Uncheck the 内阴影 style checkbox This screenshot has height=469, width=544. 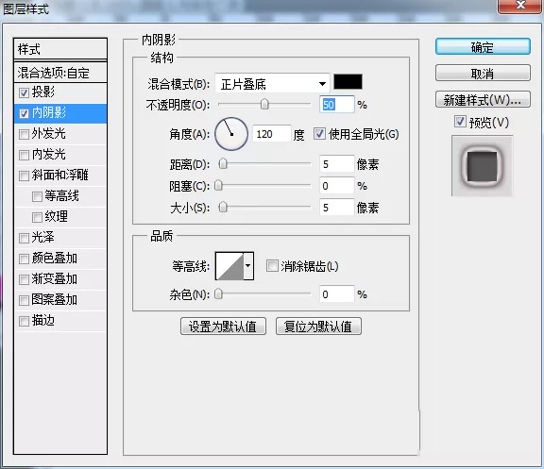(24, 113)
